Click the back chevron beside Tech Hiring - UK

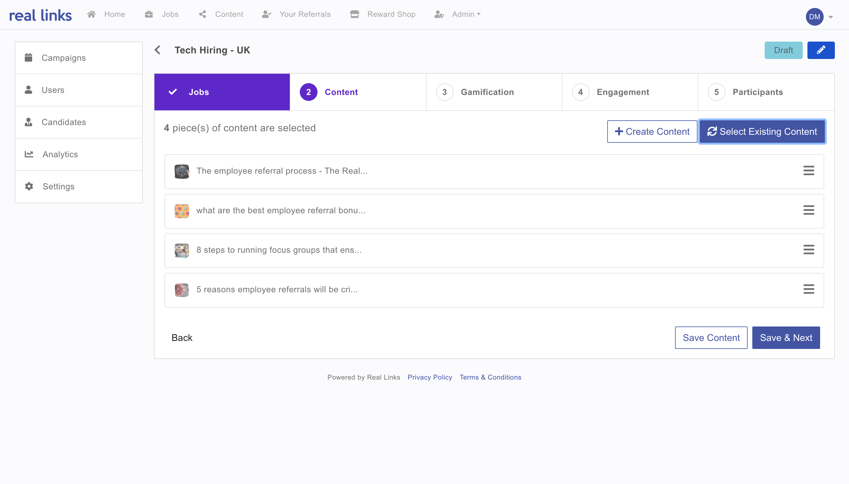[158, 50]
